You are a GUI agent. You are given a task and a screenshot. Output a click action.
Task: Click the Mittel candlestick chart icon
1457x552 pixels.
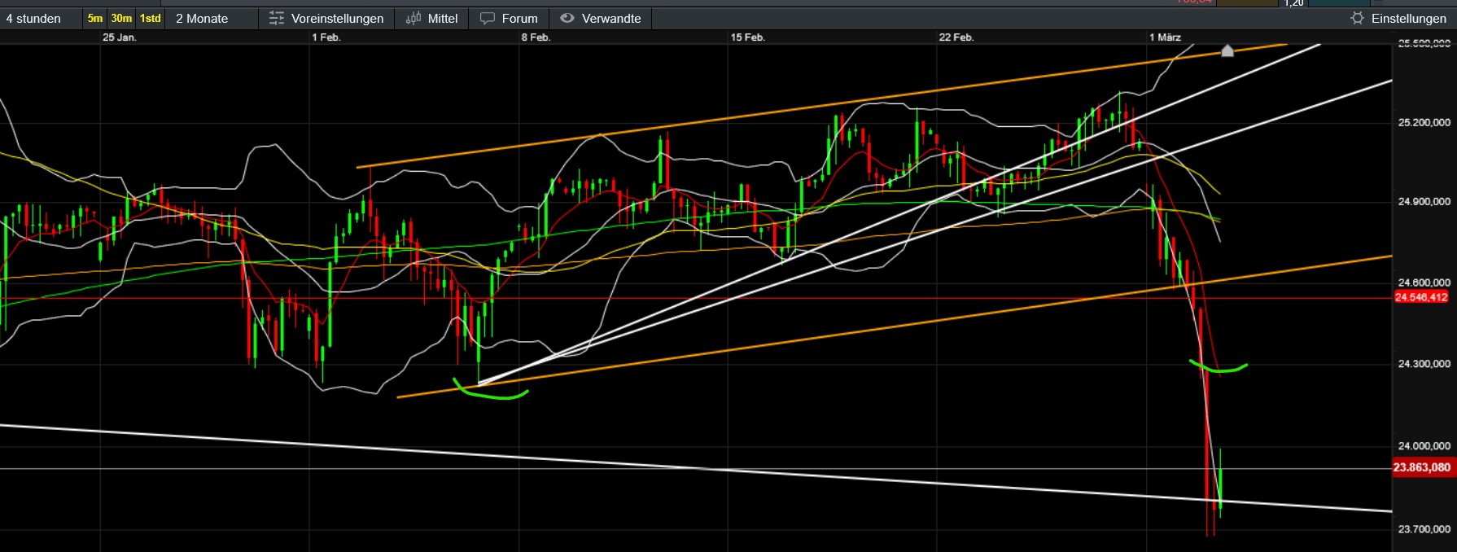tap(413, 18)
